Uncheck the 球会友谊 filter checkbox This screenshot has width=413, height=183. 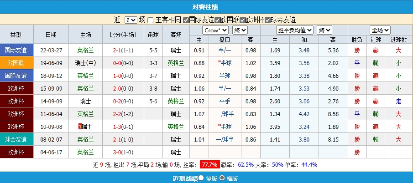coord(268,20)
